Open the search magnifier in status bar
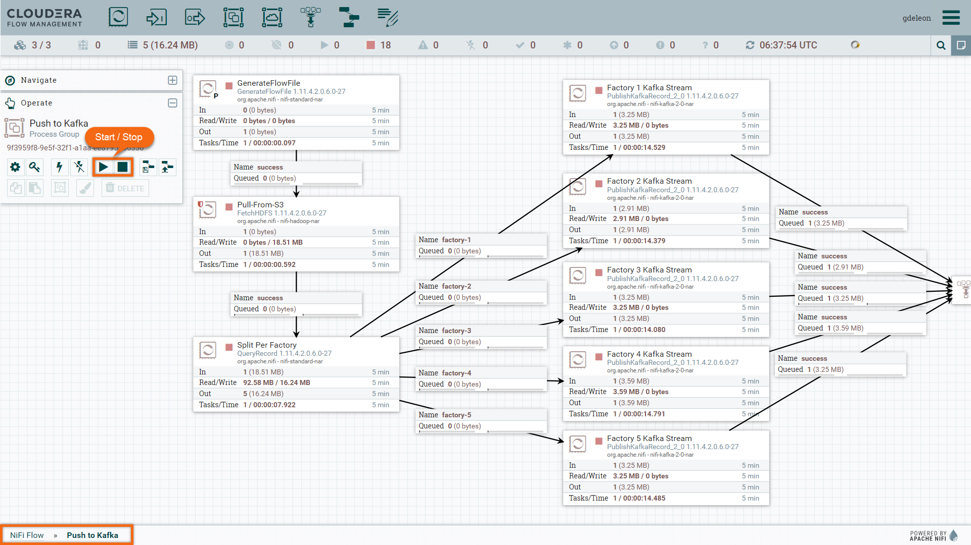 click(x=941, y=45)
